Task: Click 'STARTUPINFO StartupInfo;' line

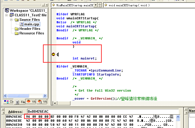Action: coord(97,75)
